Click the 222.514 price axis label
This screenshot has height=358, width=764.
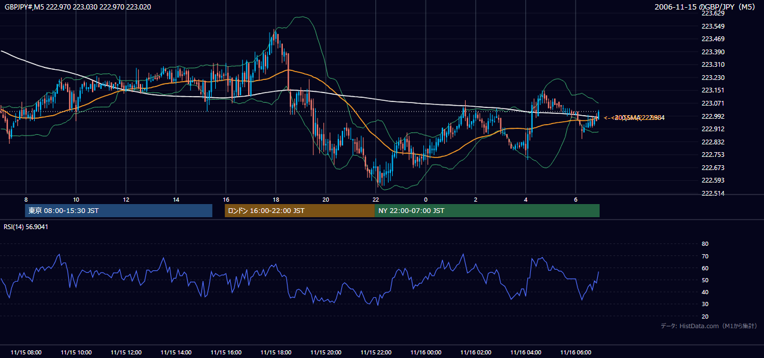(x=713, y=193)
